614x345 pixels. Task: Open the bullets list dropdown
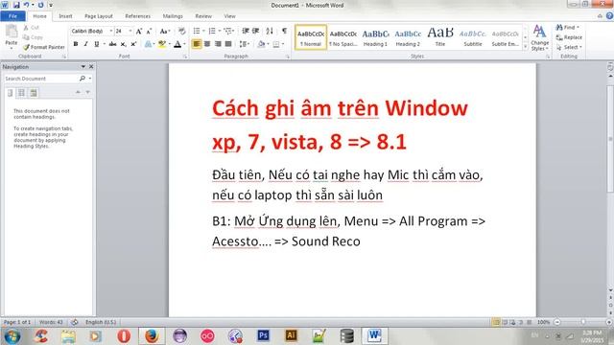click(203, 31)
